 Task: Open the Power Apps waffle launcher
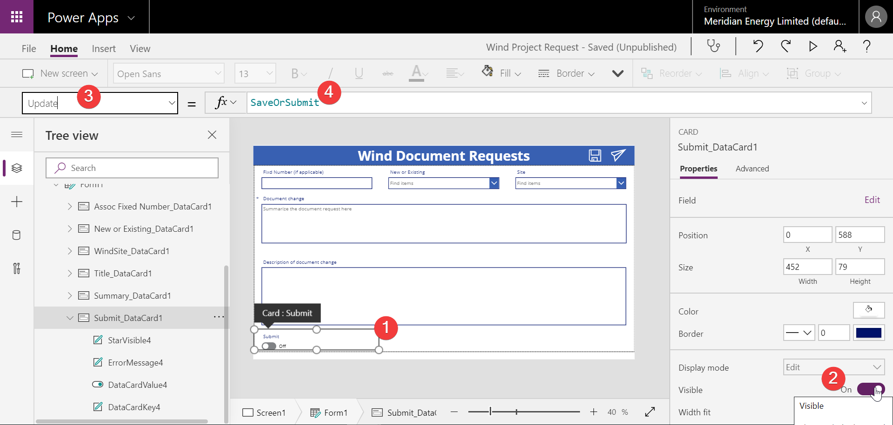17,17
